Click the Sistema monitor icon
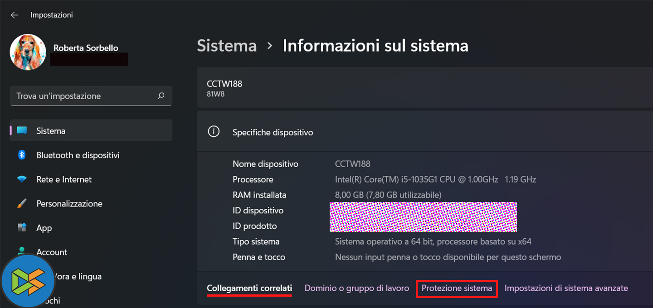This screenshot has width=653, height=308. [x=22, y=131]
